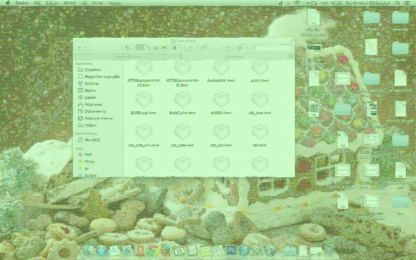Open Photoshop from the Dock
This screenshot has width=416, height=260.
tap(231, 250)
